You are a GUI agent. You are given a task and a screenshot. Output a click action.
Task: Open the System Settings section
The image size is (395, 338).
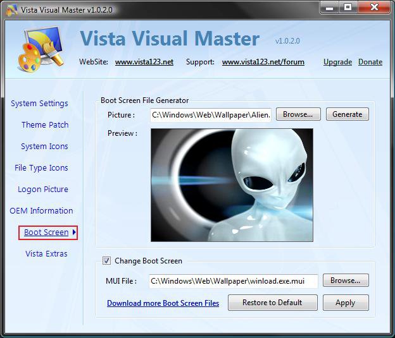pos(39,104)
